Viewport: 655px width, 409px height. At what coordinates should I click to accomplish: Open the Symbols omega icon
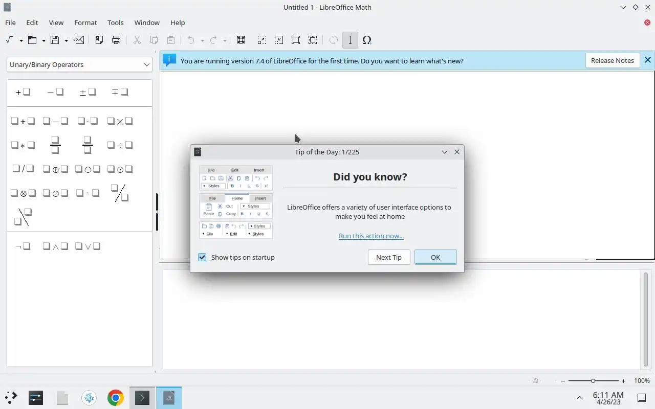click(x=367, y=40)
